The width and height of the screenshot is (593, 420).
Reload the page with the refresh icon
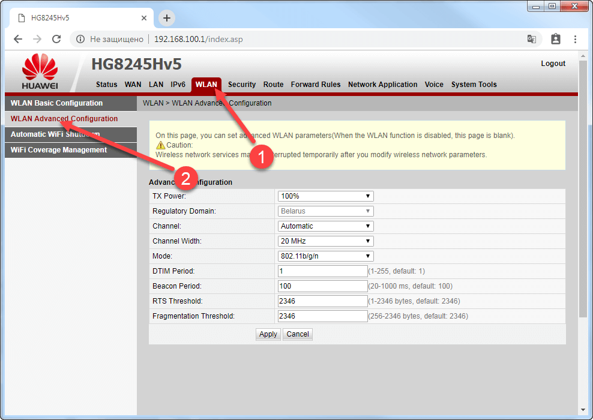coord(56,38)
